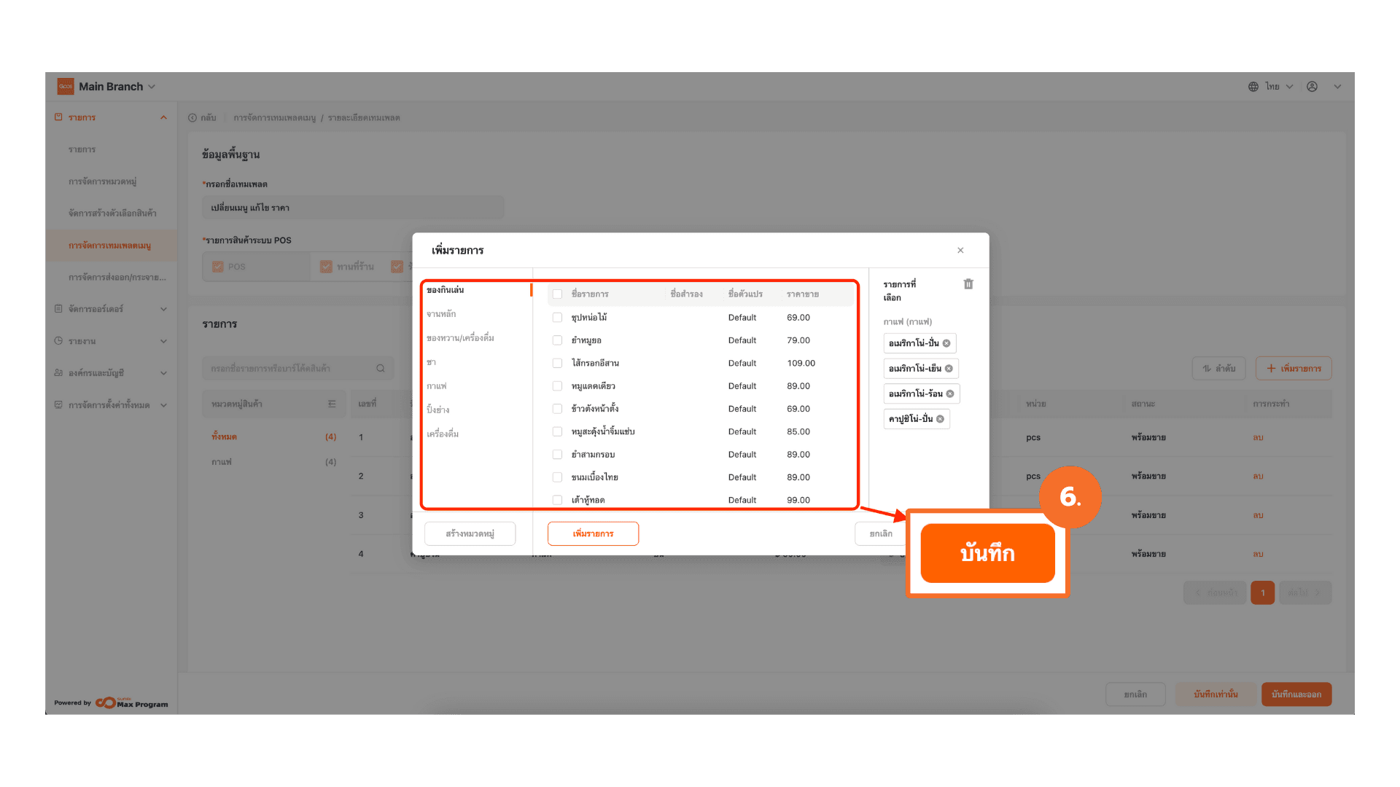Click the search icon in the item search field
Screen dimensions: 1400x787
[x=380, y=369]
